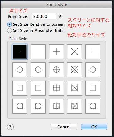Choose circle with X point style

click(x=75, y=70)
